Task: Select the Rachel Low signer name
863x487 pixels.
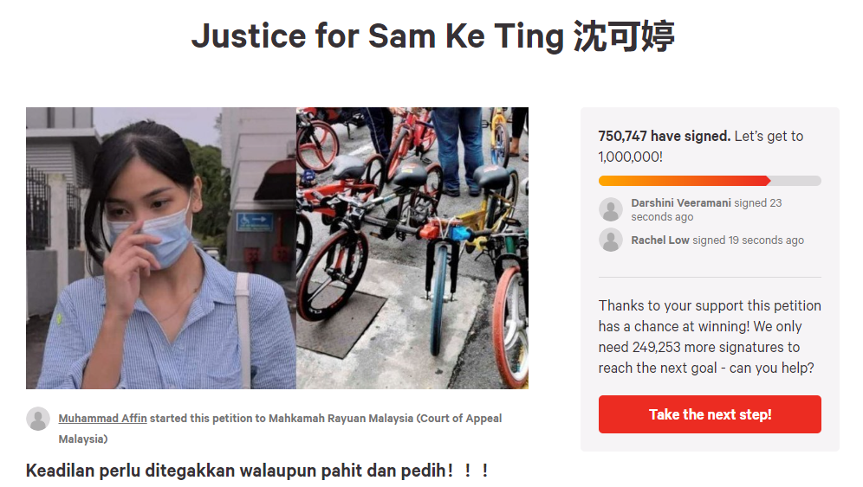Action: tap(660, 240)
